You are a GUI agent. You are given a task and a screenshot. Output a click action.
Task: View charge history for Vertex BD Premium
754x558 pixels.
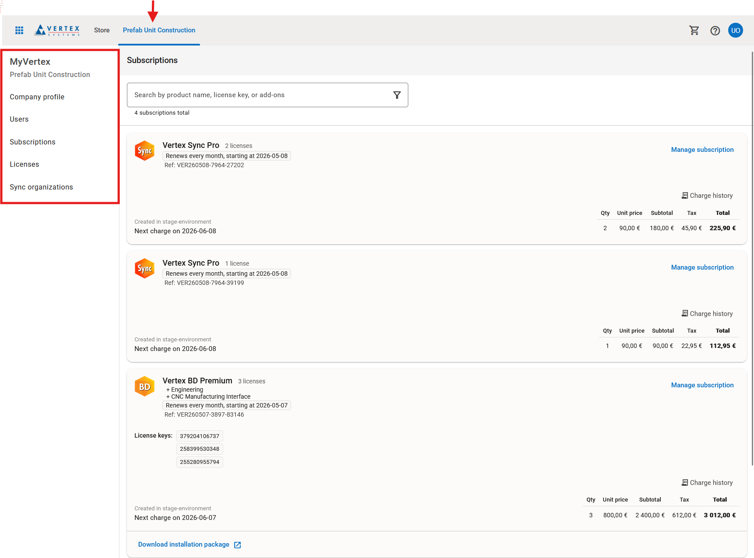tap(707, 483)
